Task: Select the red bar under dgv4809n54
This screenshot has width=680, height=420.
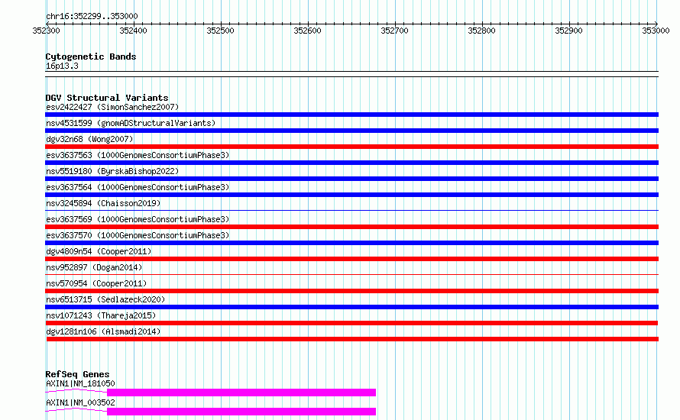Action: [x=351, y=259]
